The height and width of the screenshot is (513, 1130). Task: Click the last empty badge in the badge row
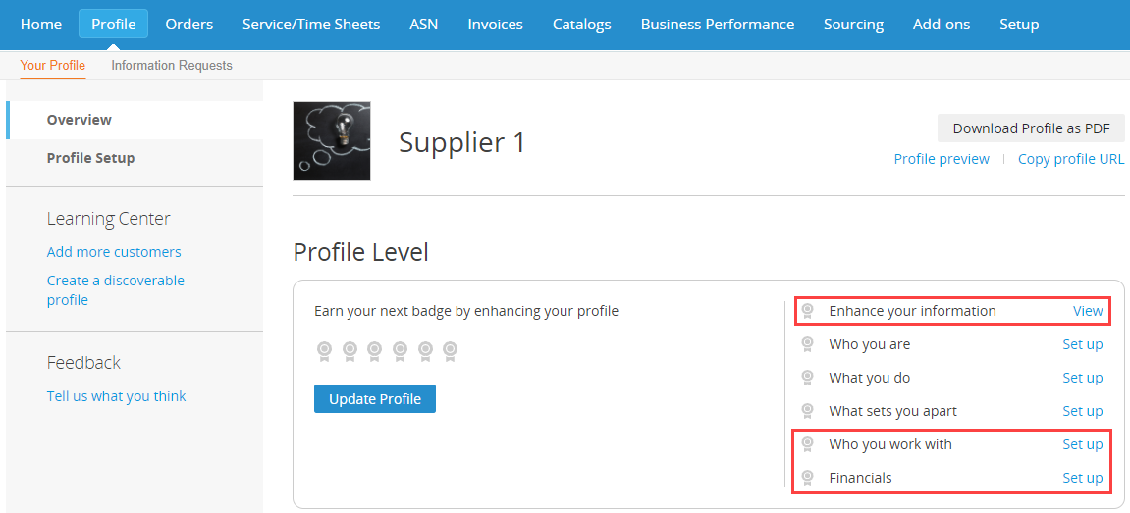tap(451, 351)
